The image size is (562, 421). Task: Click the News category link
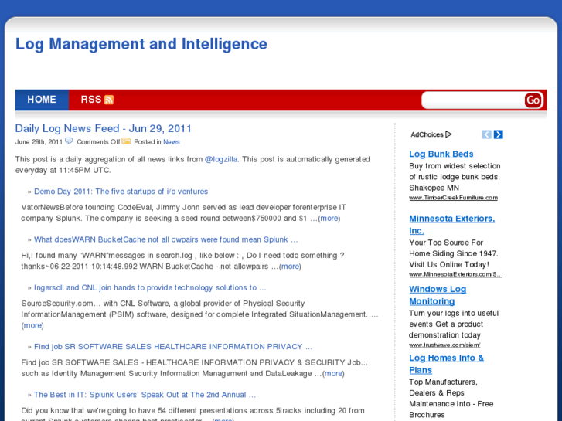click(172, 142)
